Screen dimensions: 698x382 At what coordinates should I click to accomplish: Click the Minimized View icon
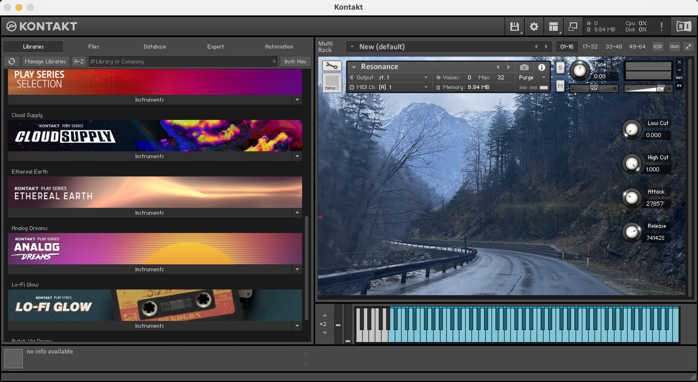[573, 27]
